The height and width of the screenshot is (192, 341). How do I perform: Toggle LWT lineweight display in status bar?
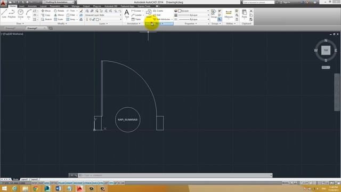[106, 183]
